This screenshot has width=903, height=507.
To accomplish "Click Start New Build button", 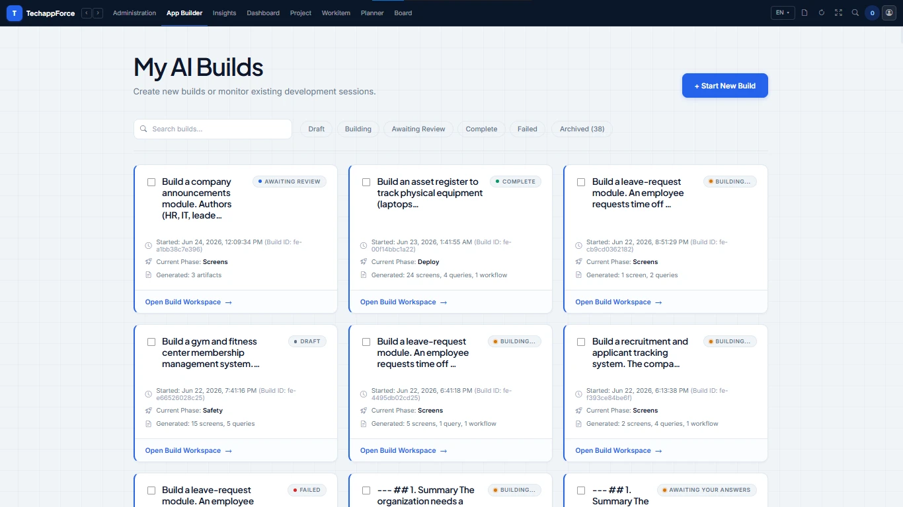I will (725, 86).
